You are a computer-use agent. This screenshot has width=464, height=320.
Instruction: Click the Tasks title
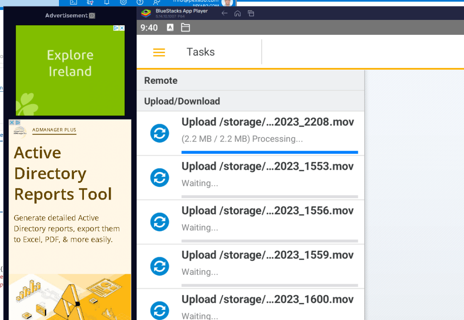coord(200,52)
